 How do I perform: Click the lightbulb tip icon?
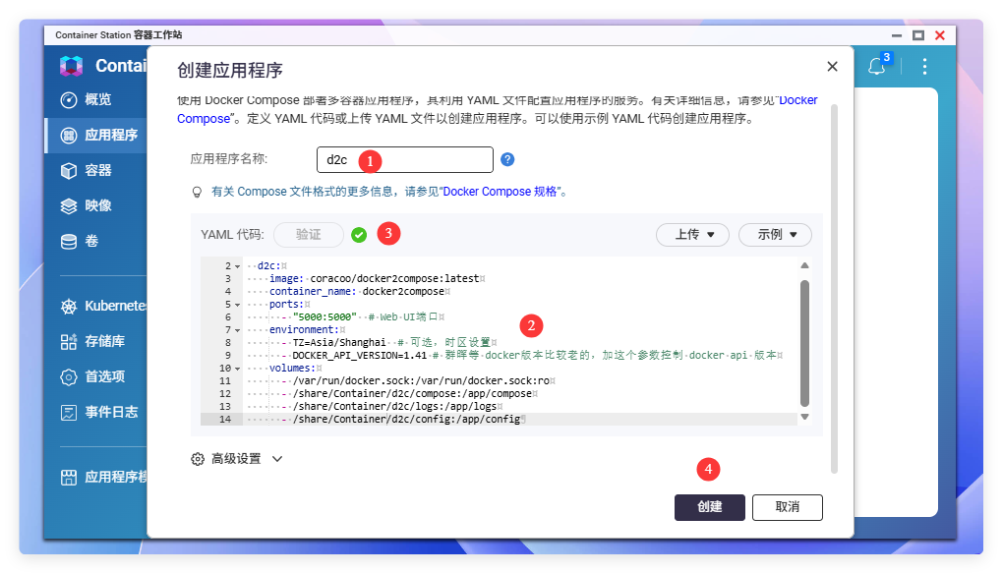point(197,192)
